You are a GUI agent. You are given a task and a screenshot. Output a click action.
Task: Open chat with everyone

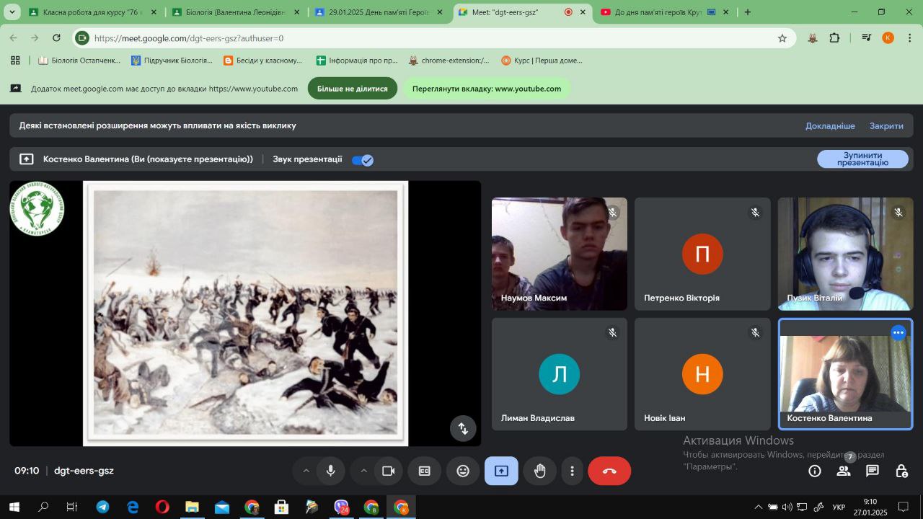(x=873, y=471)
